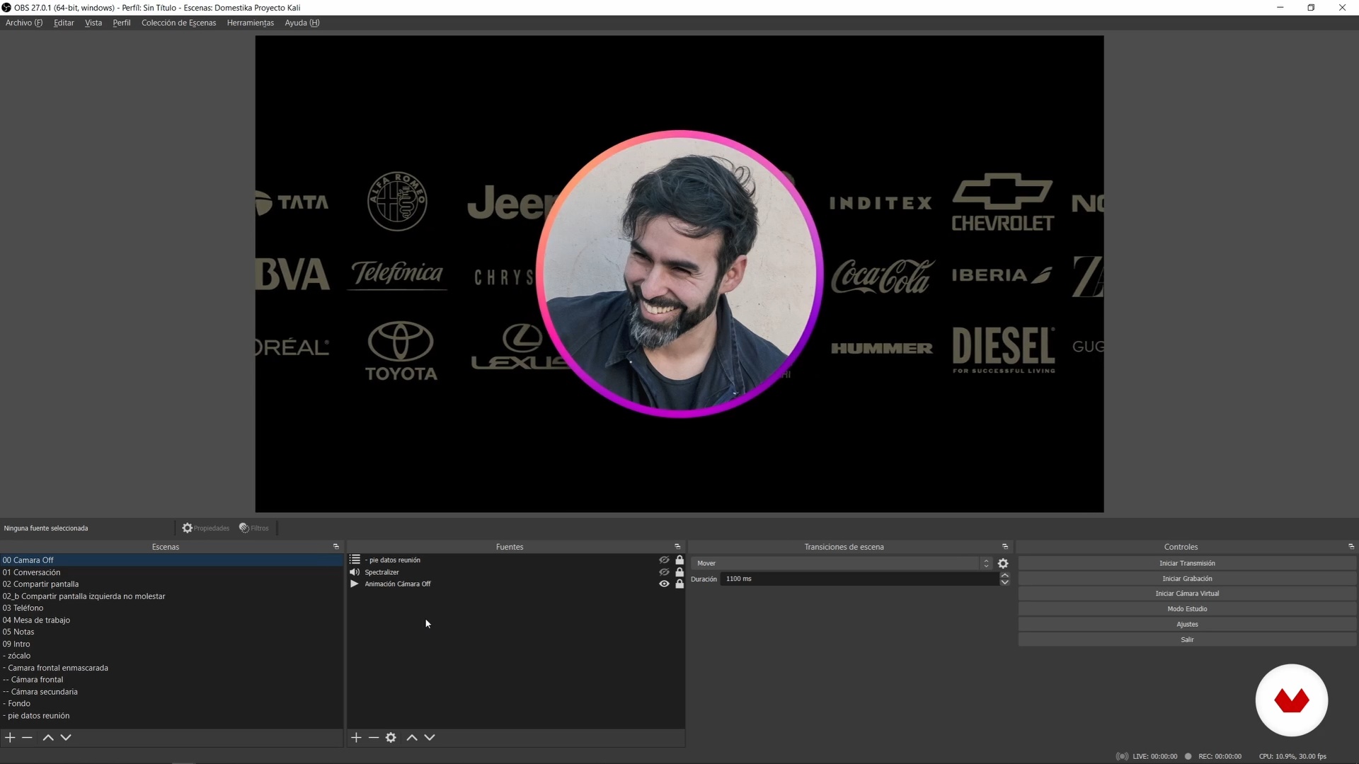Image resolution: width=1359 pixels, height=764 pixels.
Task: Open source properties gear in Fuentes toolbar
Action: pyautogui.click(x=391, y=737)
